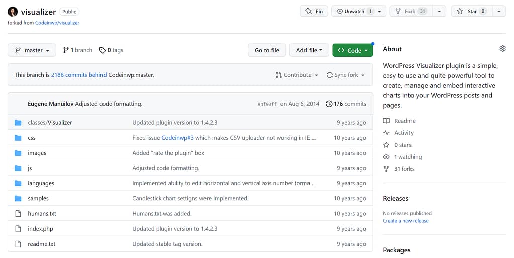
Task: Click the Pin button
Action: (x=314, y=11)
